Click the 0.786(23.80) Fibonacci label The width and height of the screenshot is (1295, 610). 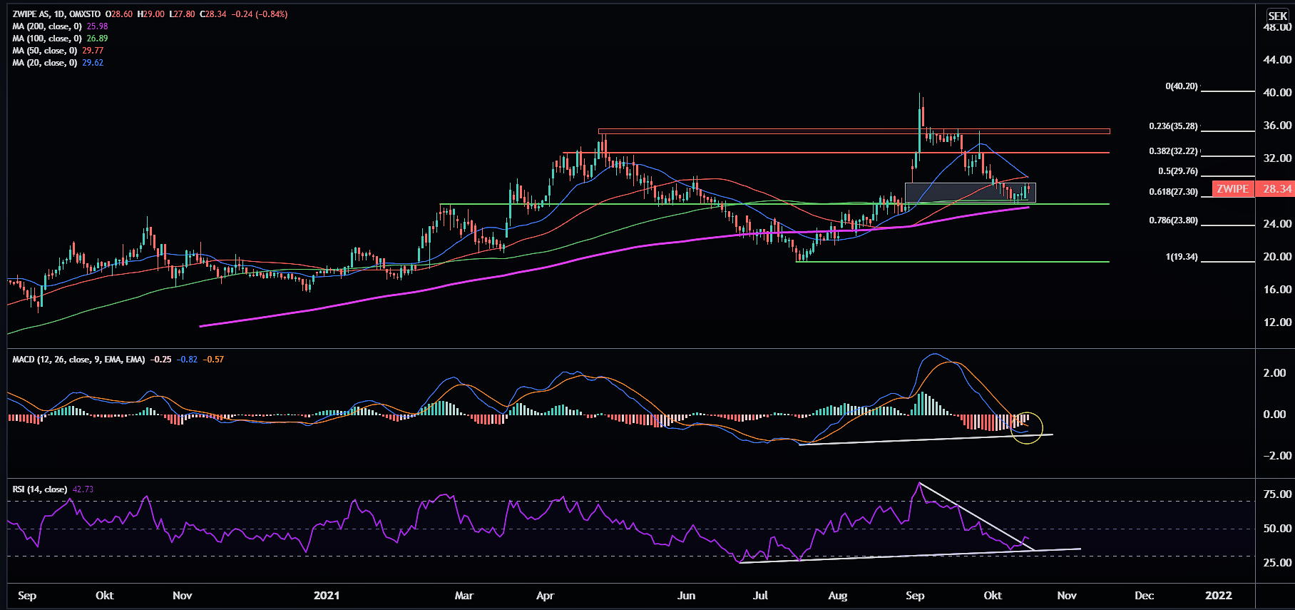(x=1173, y=220)
